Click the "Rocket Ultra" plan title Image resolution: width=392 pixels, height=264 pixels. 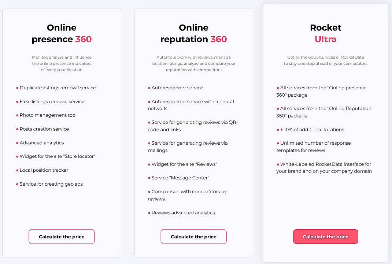325,33
